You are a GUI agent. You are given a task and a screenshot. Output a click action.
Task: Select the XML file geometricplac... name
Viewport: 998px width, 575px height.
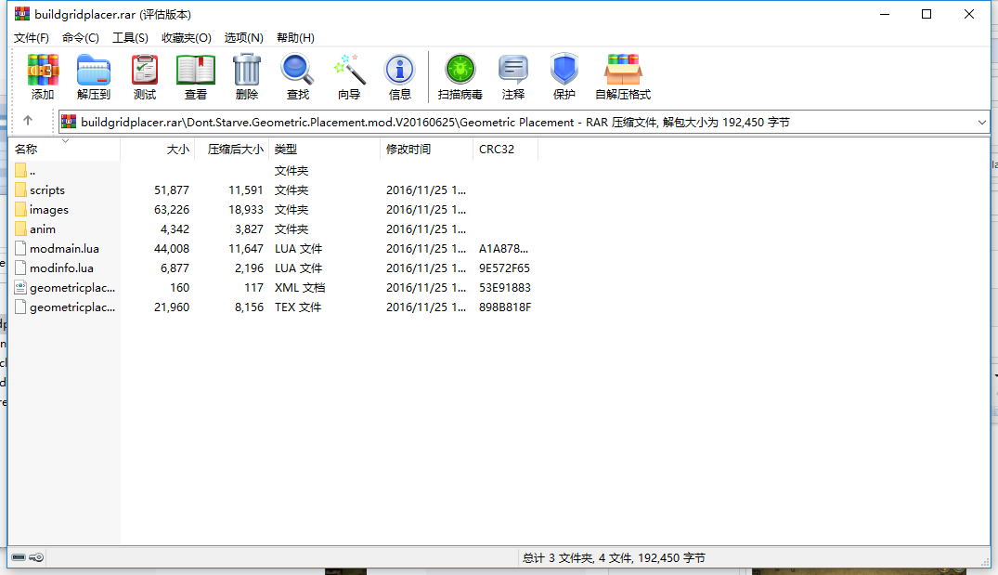[x=72, y=288]
